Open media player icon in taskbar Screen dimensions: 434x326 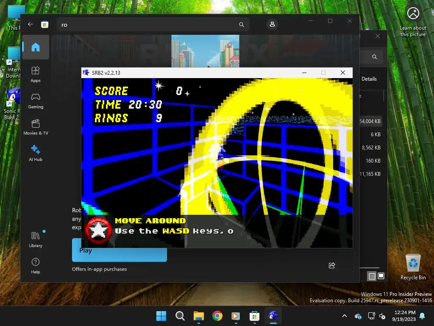click(x=236, y=316)
